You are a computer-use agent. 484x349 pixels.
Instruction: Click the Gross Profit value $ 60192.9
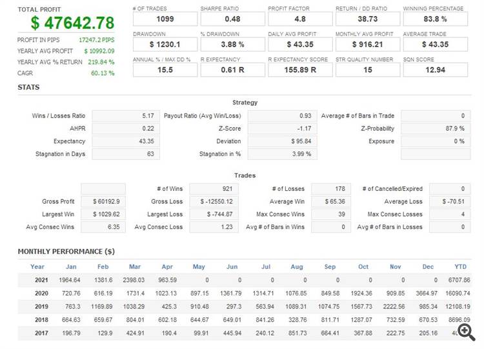pos(103,201)
